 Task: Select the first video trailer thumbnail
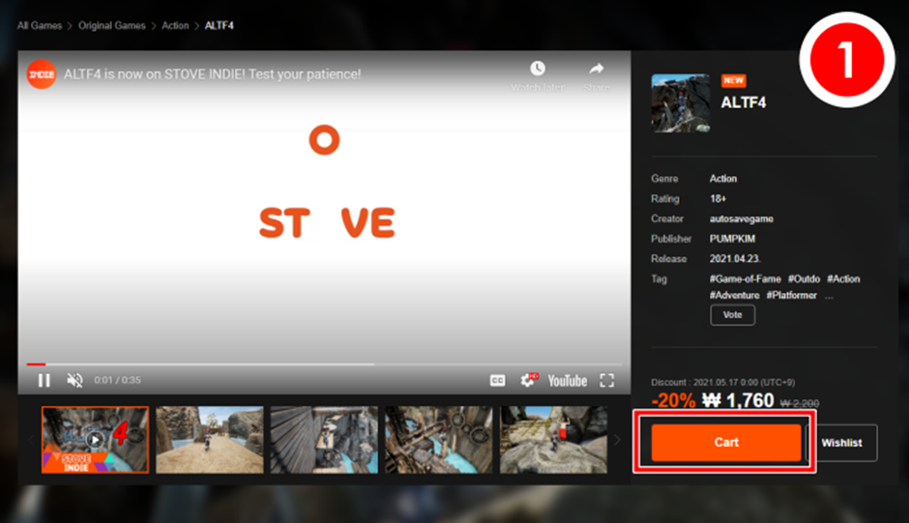point(95,439)
